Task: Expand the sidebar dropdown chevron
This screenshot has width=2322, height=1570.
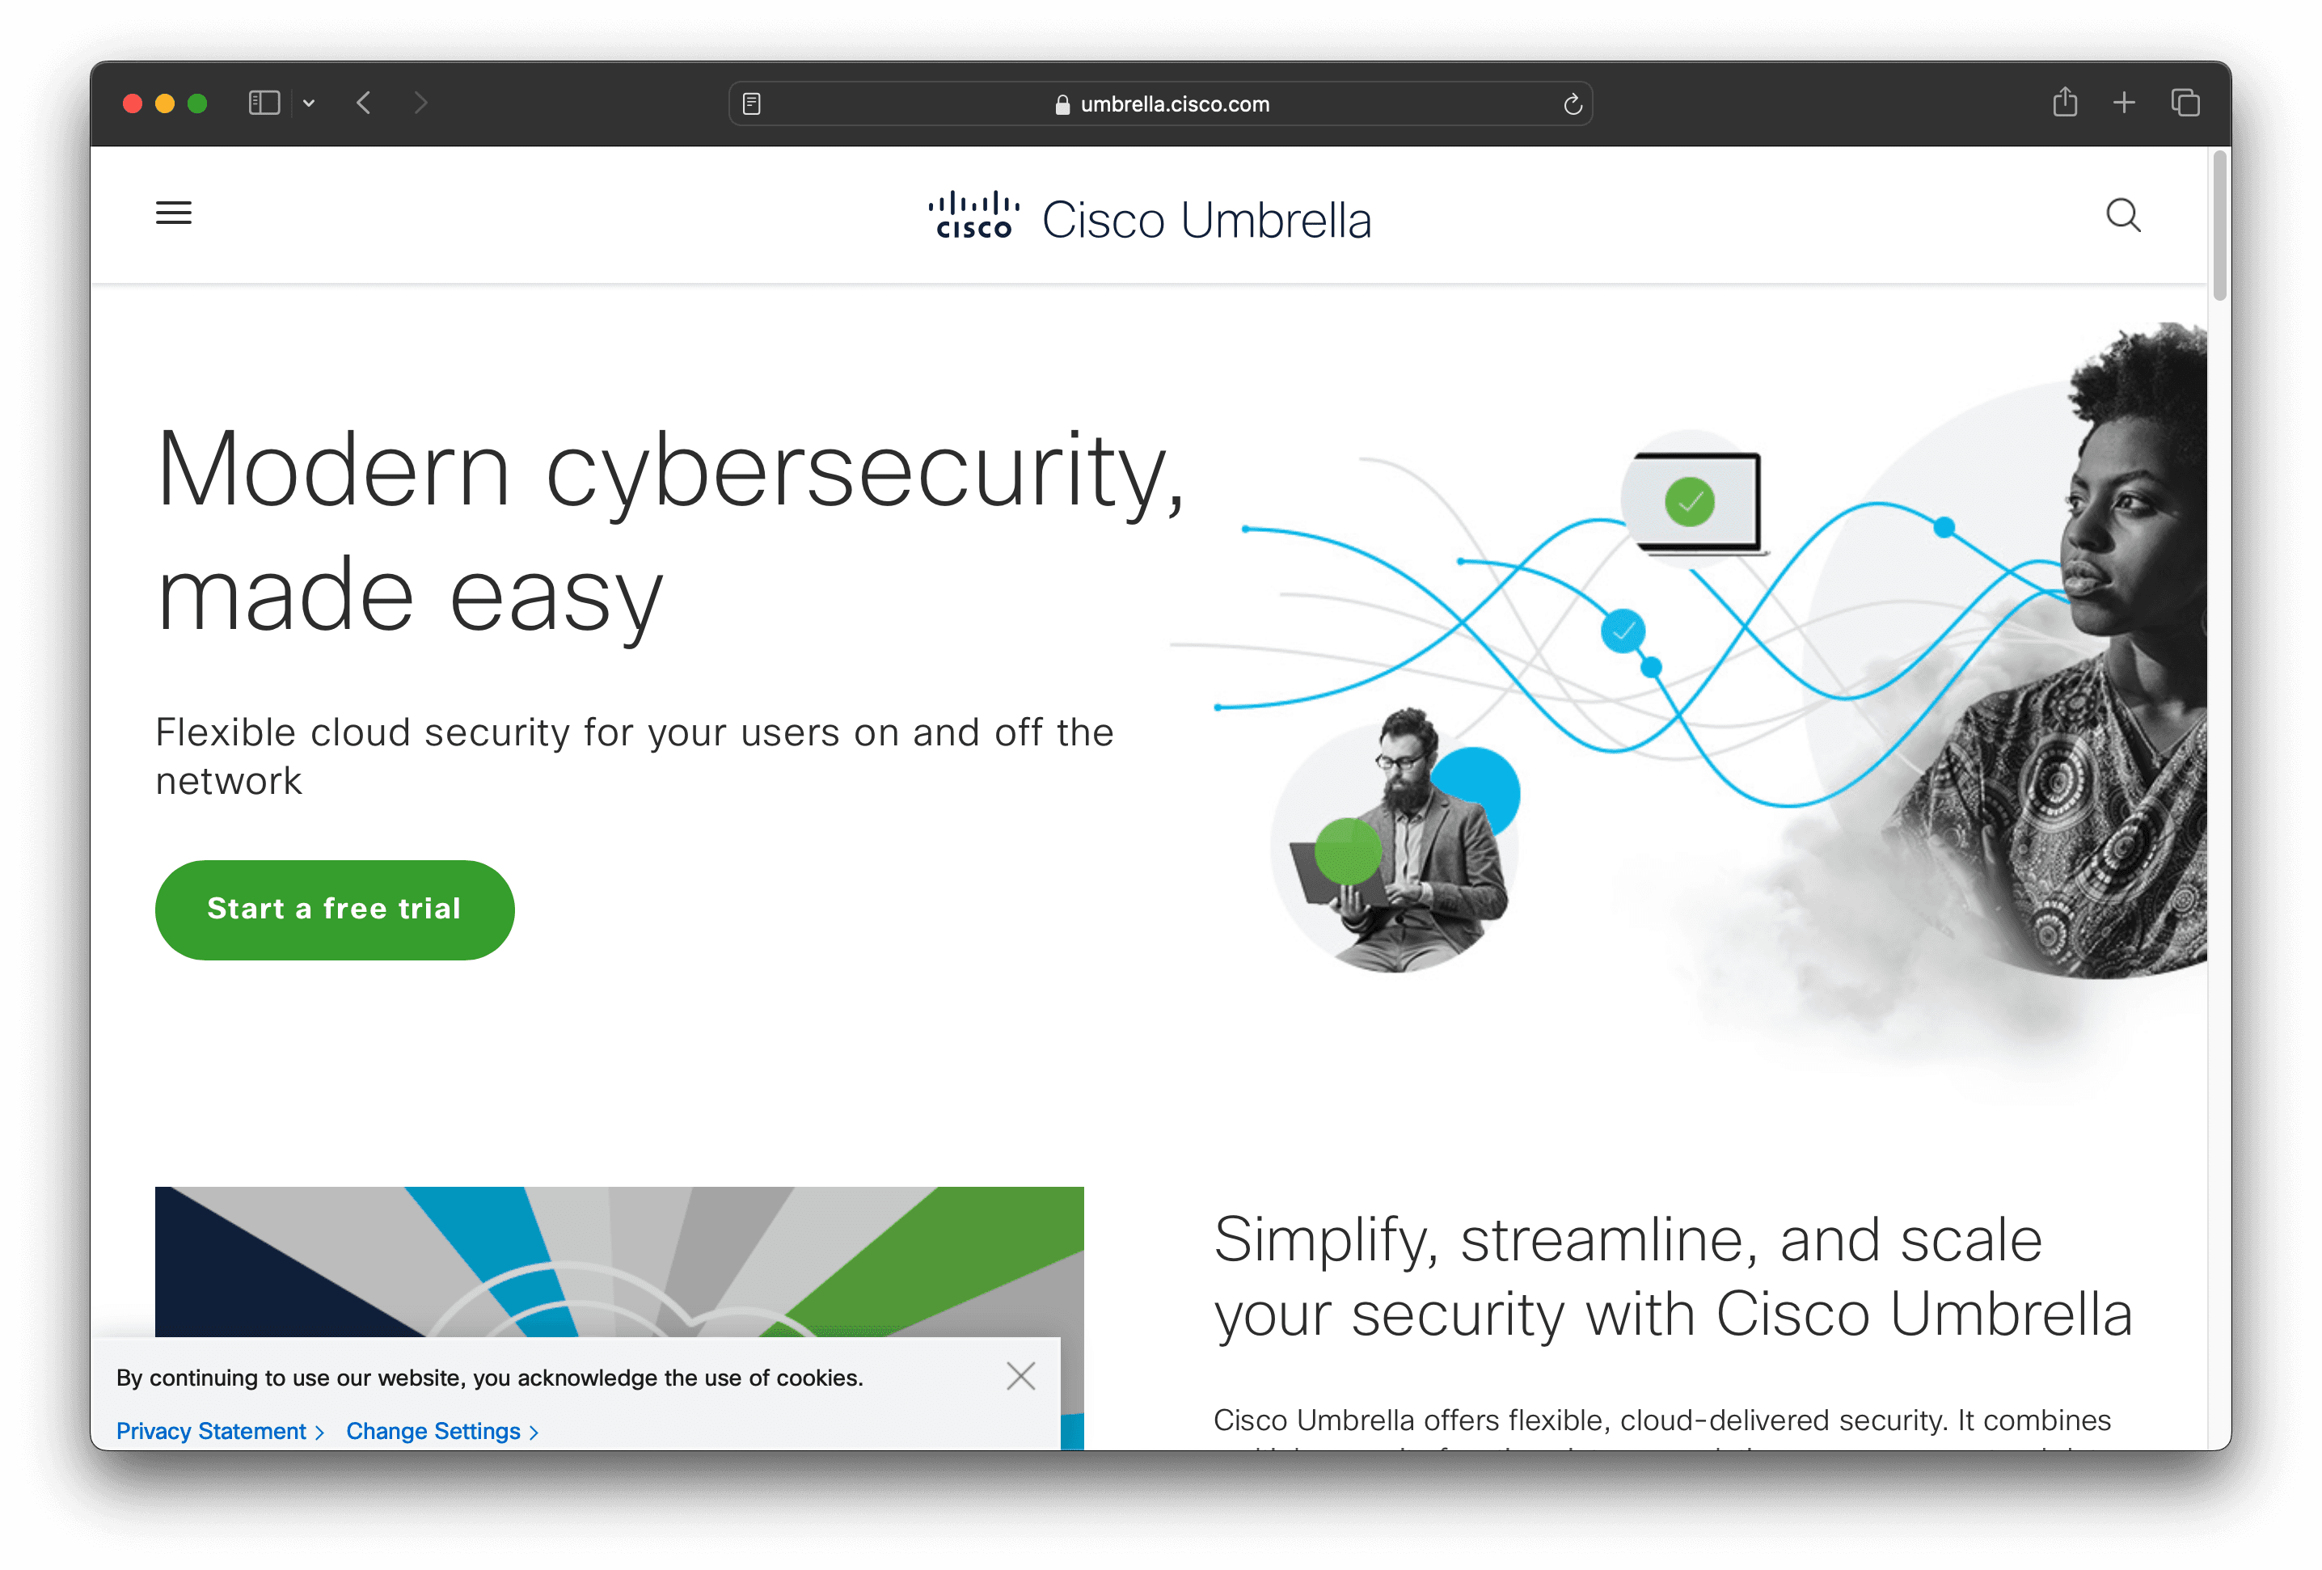Action: click(x=309, y=103)
